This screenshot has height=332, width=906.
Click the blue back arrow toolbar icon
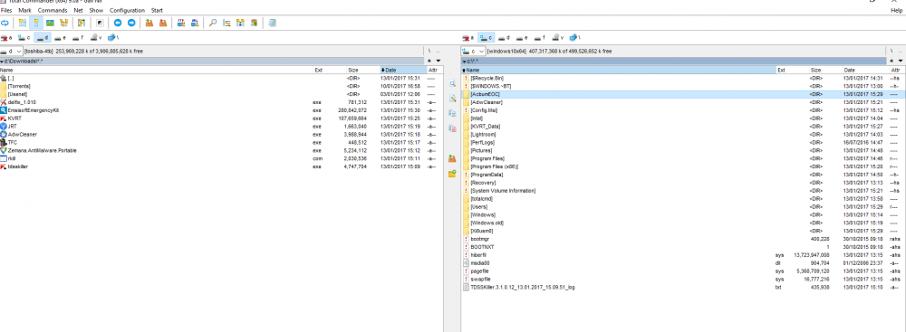(x=117, y=24)
